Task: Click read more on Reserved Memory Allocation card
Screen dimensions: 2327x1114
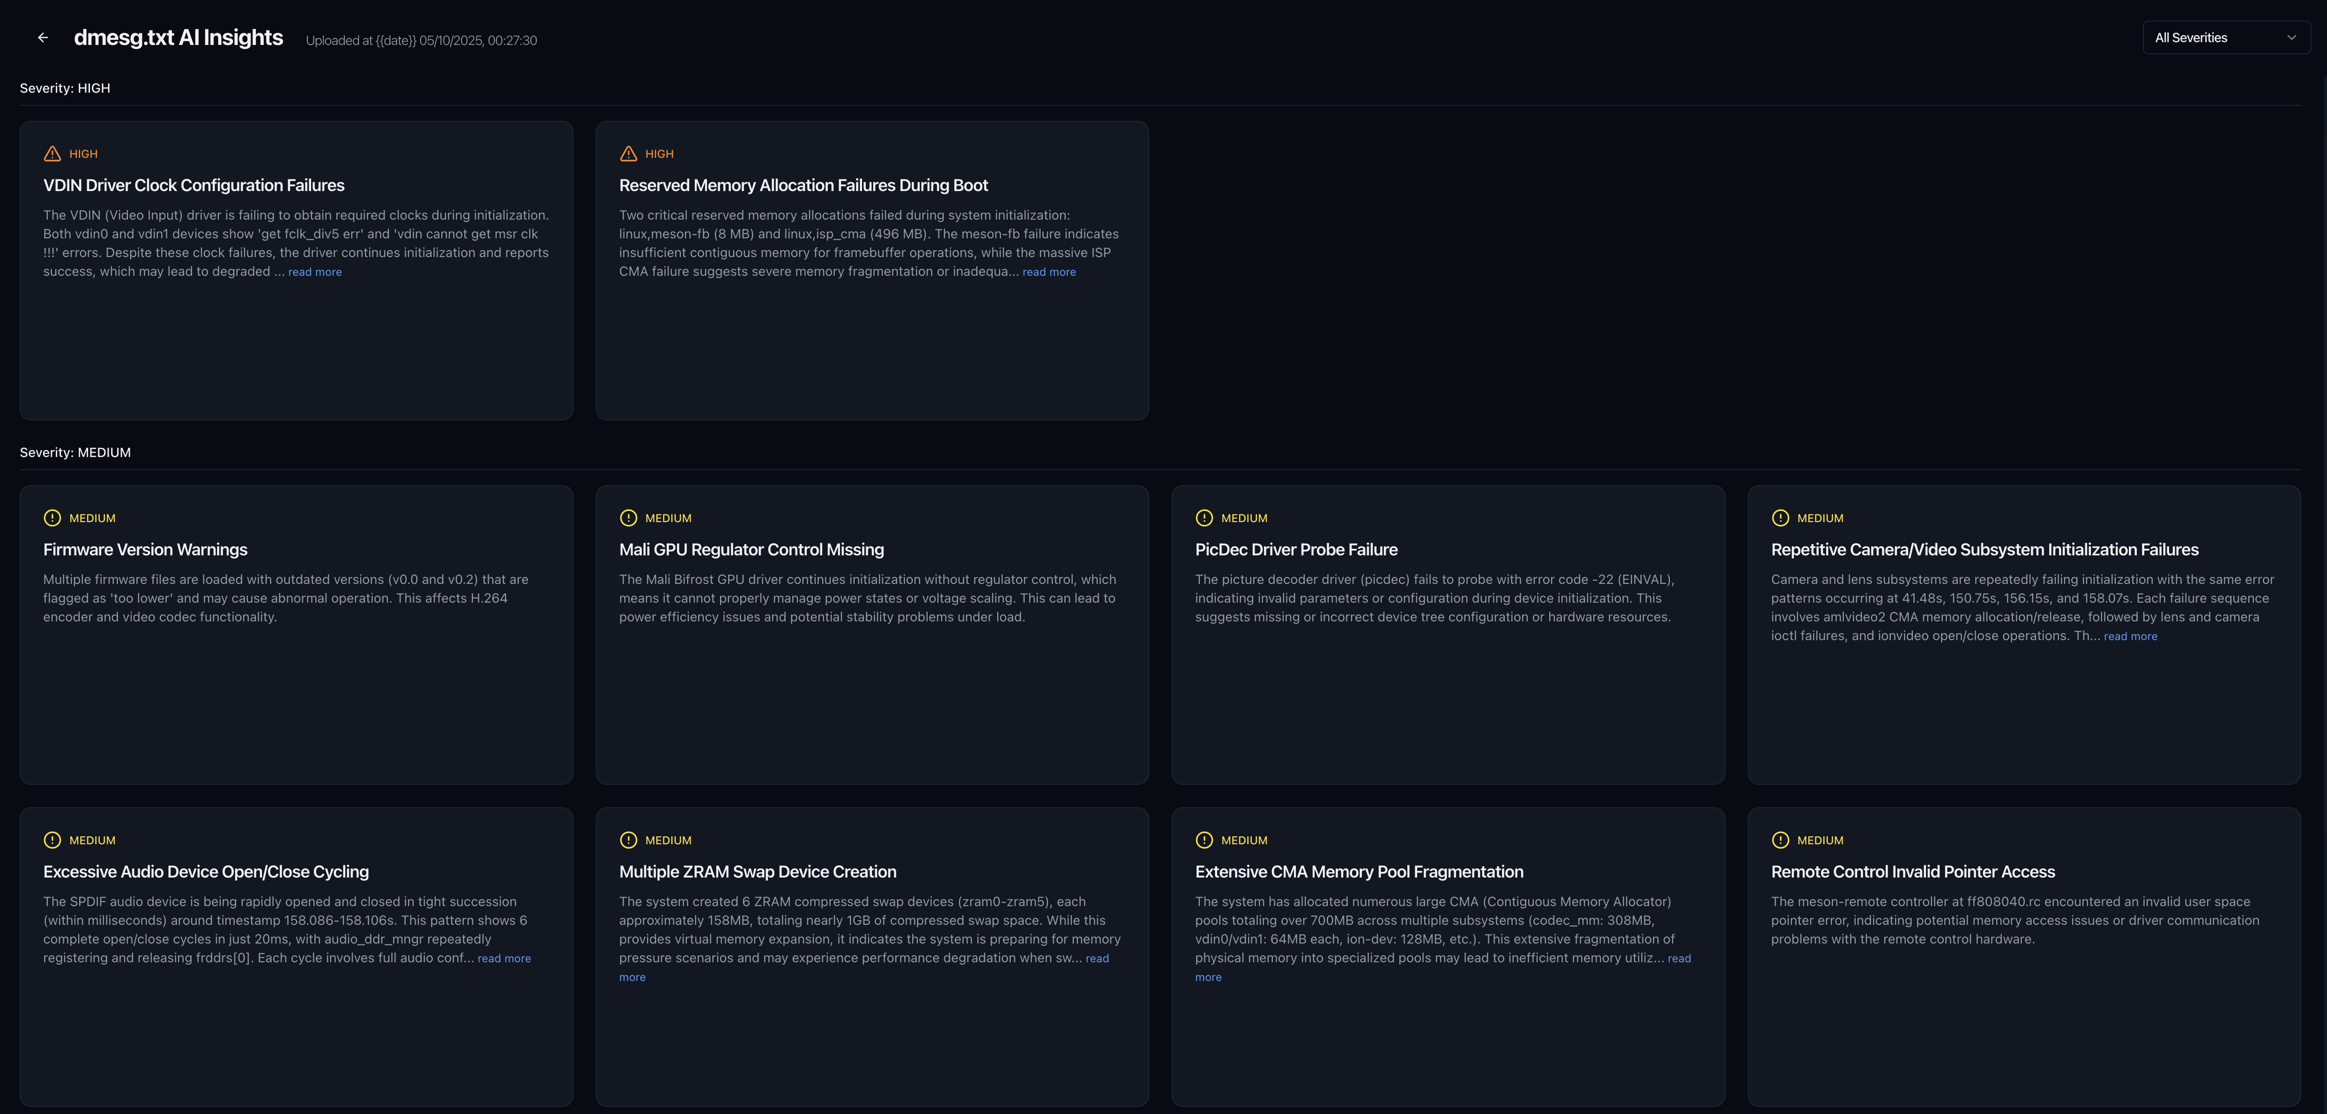Action: [1049, 272]
